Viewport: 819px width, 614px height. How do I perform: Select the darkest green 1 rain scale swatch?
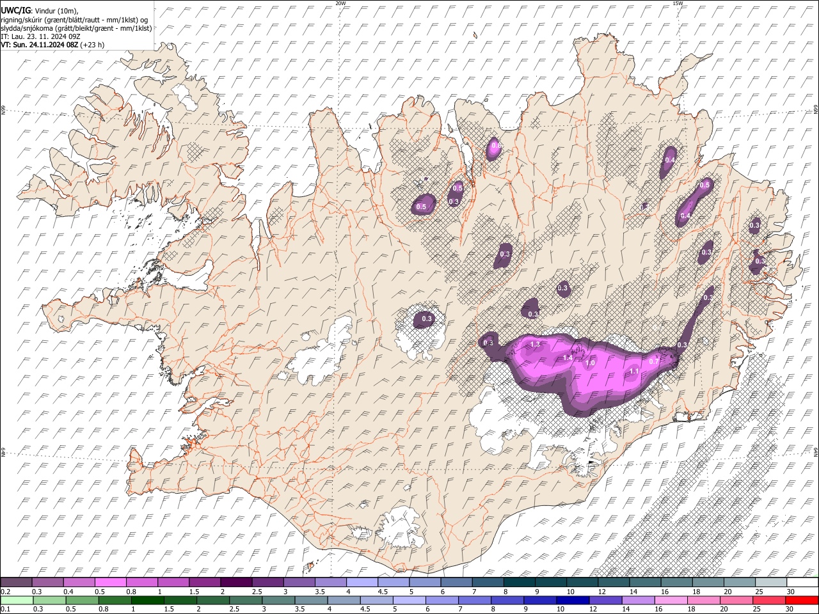147,600
